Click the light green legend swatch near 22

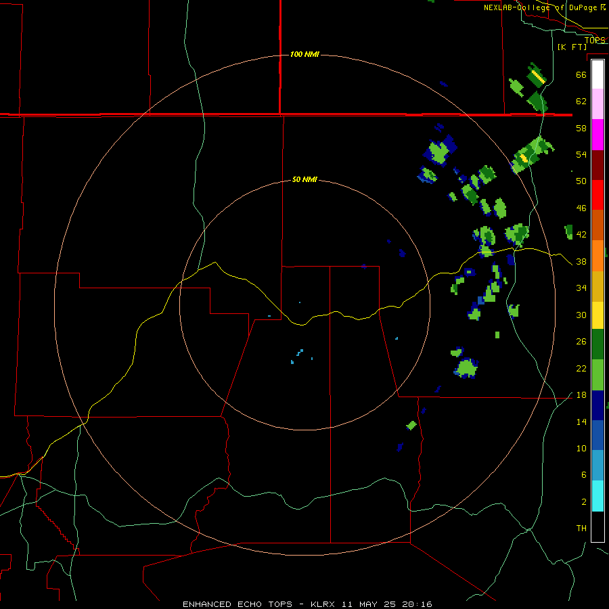pyautogui.click(x=597, y=375)
